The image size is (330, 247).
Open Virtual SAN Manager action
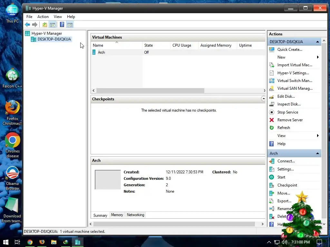click(x=295, y=88)
